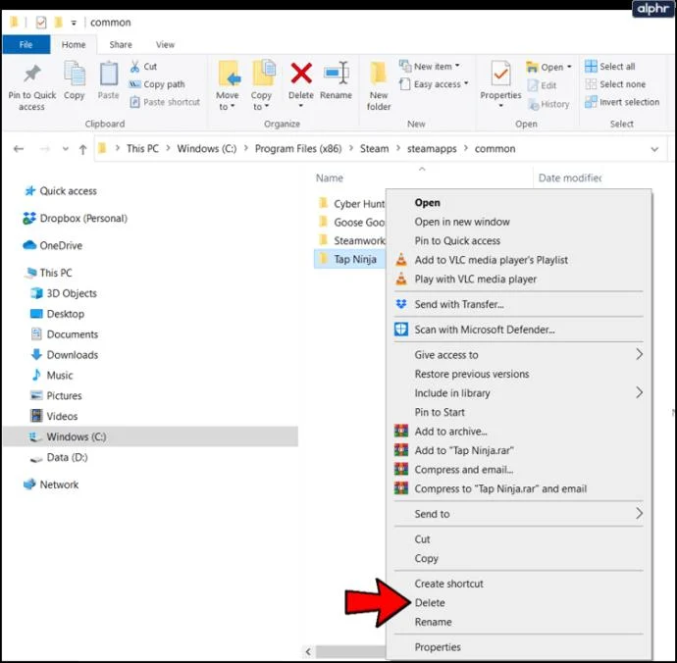Sort by Date modified column header
This screenshot has width=677, height=663.
569,178
